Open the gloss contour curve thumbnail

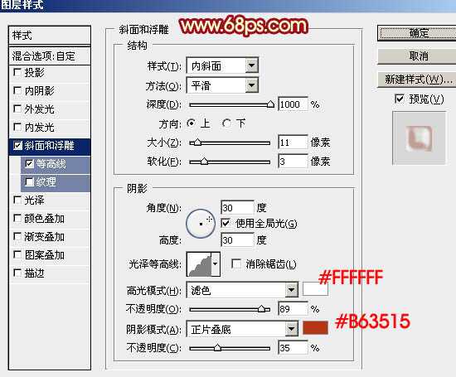point(199,264)
